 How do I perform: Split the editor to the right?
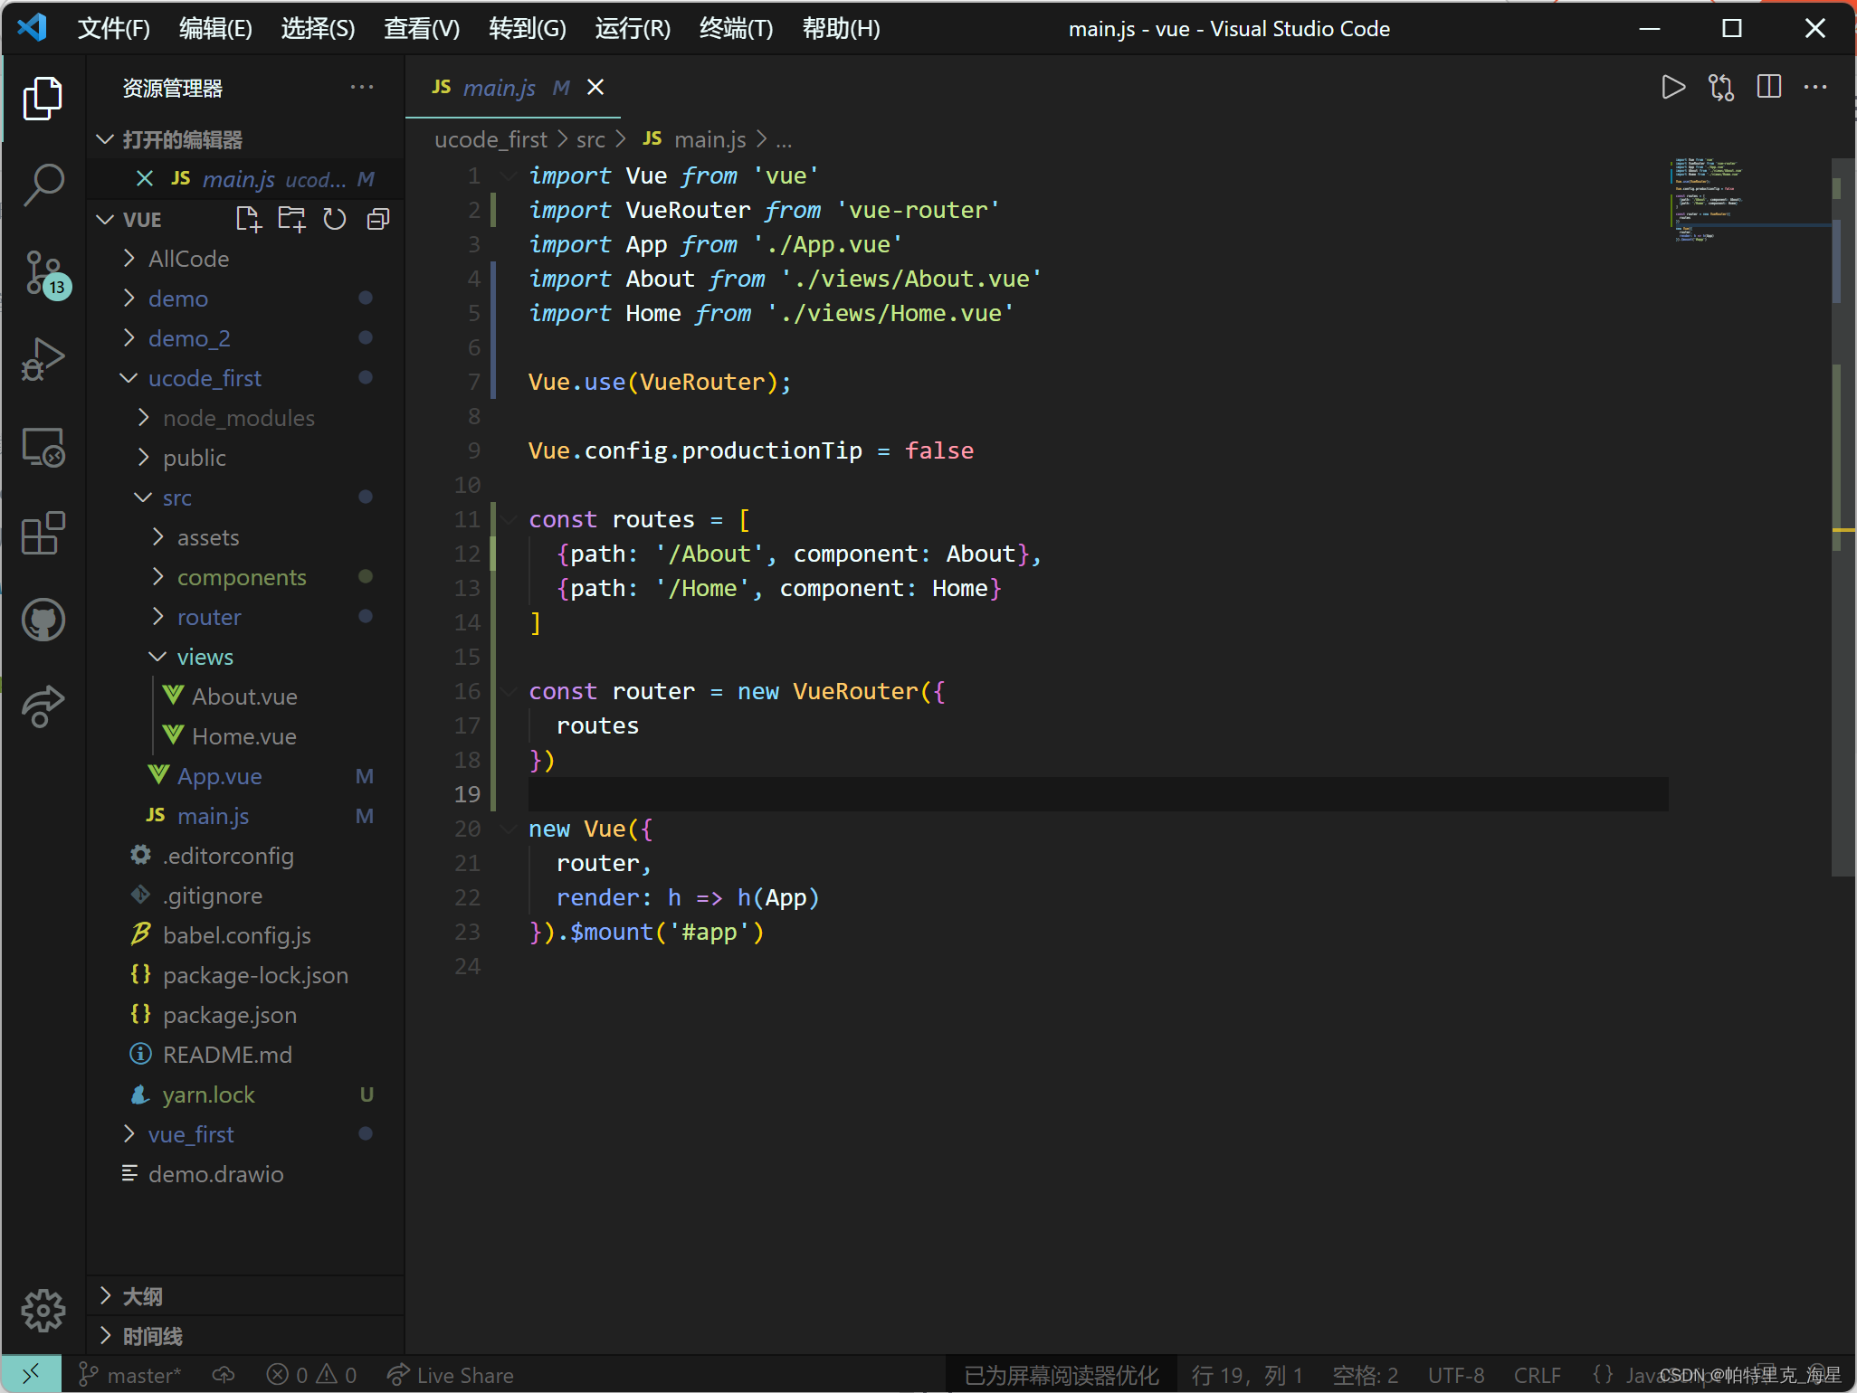[x=1768, y=88]
